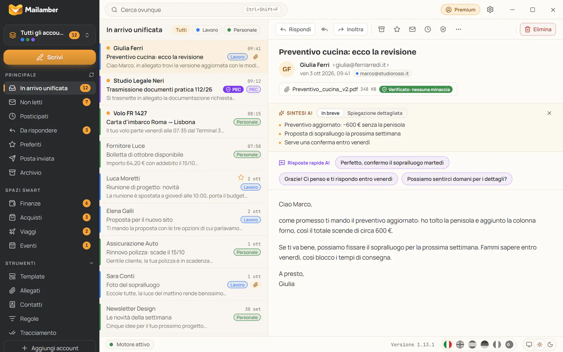Switch to light theme sun icon
This screenshot has width=563, height=352.
(540, 345)
